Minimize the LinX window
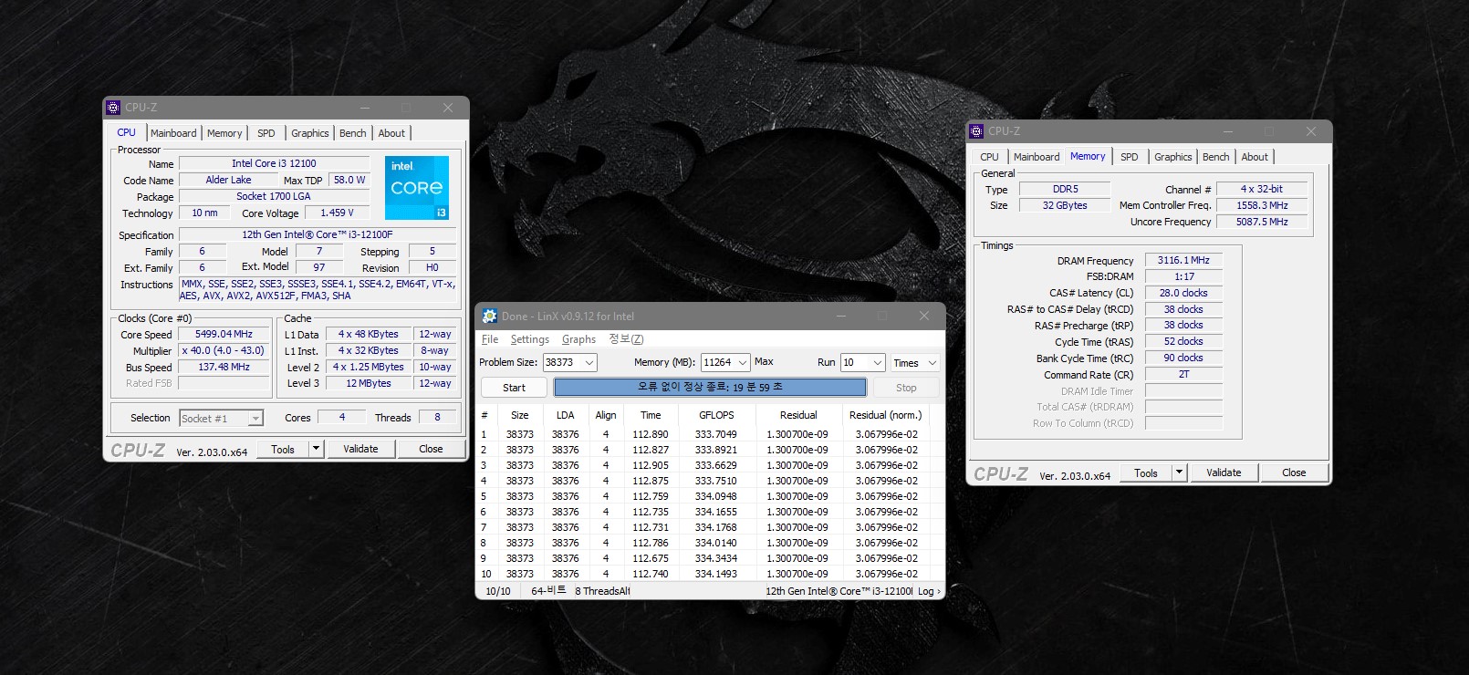 coord(840,316)
